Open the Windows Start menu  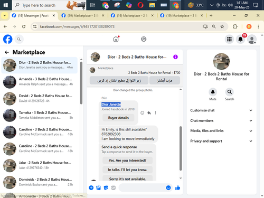pyautogui.click(x=6, y=5)
